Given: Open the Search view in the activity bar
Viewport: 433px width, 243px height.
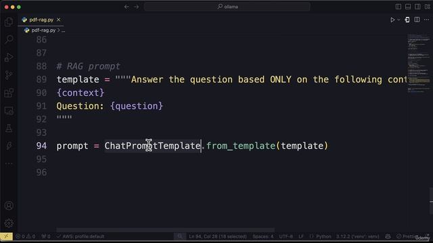Looking at the screenshot, I should tap(9, 39).
